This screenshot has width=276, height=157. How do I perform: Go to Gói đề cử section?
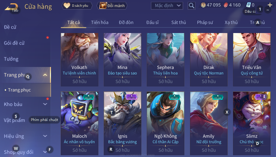coord(14,43)
